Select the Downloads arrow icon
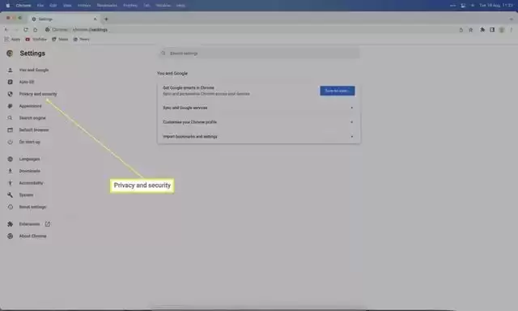 point(11,171)
